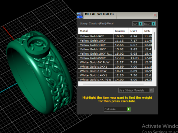Image resolution: width=178 pixels, height=133 pixels.
Task: Click grams value 10.80
Action: tap(119, 36)
